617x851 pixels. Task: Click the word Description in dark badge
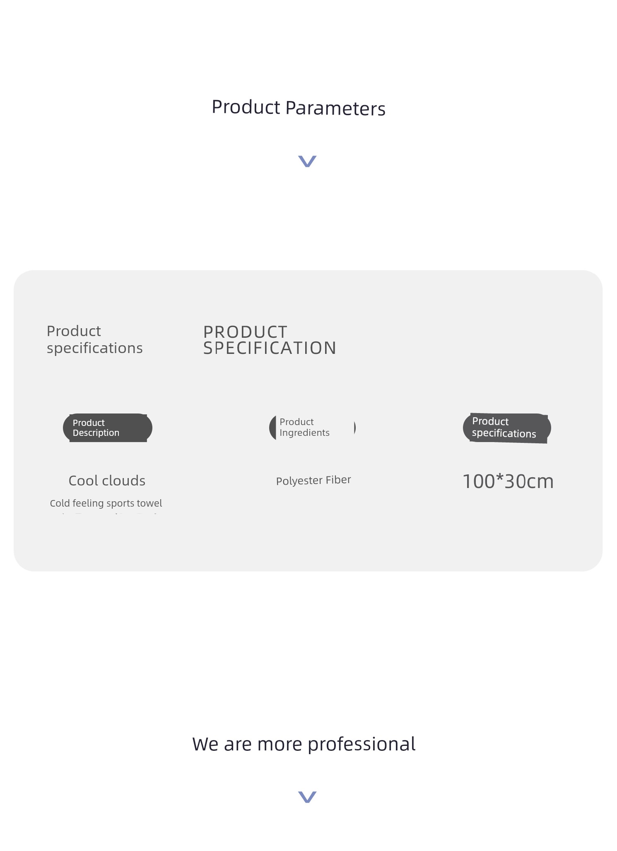point(96,433)
